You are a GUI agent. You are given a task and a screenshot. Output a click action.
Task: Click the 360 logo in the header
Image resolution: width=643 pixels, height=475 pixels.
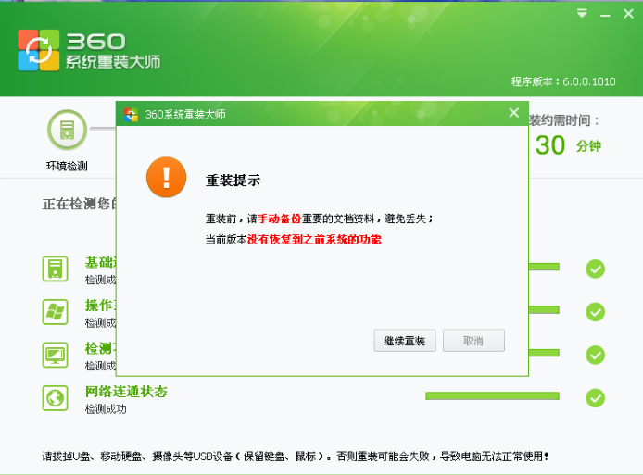pos(39,51)
